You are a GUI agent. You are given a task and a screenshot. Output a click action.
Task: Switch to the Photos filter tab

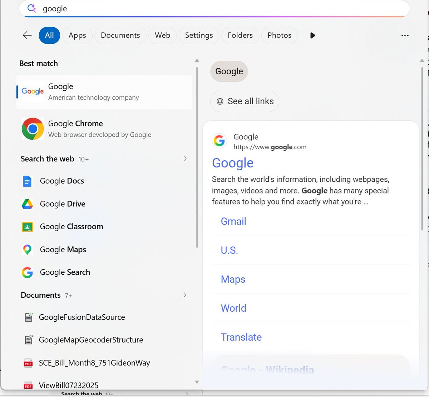(280, 35)
